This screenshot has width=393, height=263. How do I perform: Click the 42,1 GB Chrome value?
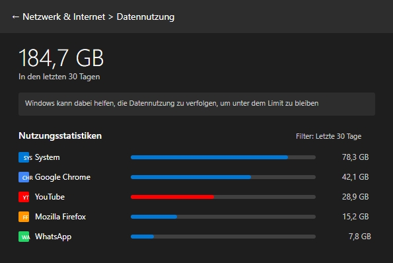pos(355,177)
